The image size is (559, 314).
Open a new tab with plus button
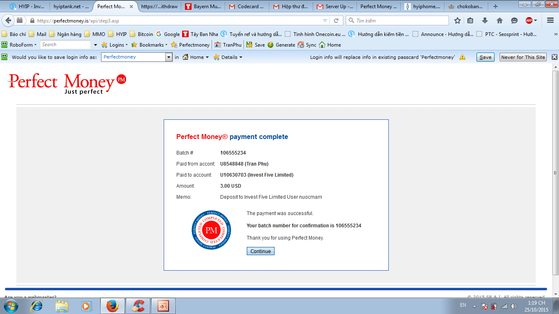click(496, 7)
